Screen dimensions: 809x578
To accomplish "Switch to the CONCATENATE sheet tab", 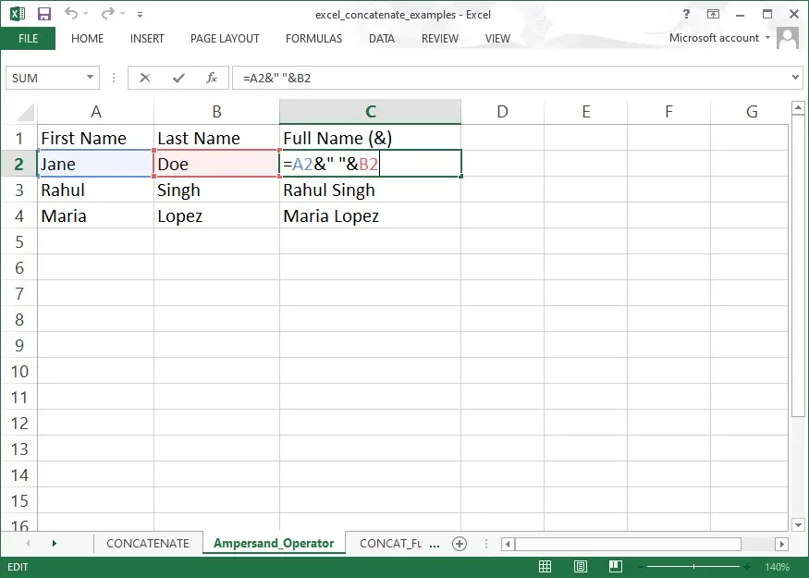I will (x=148, y=544).
